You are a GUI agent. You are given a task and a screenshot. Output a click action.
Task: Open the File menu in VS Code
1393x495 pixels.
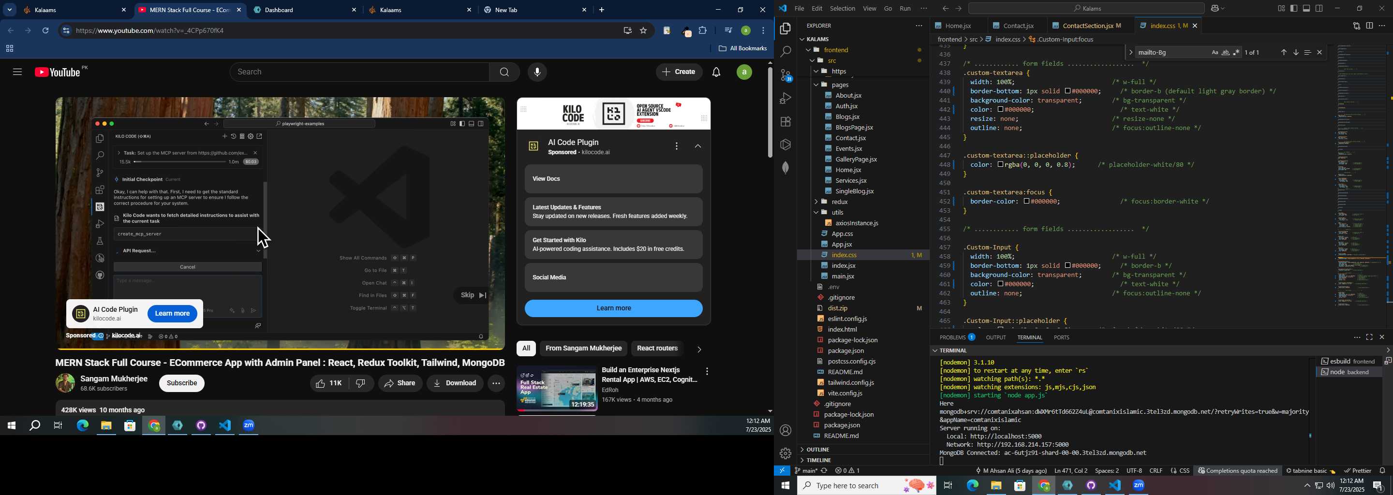click(799, 9)
